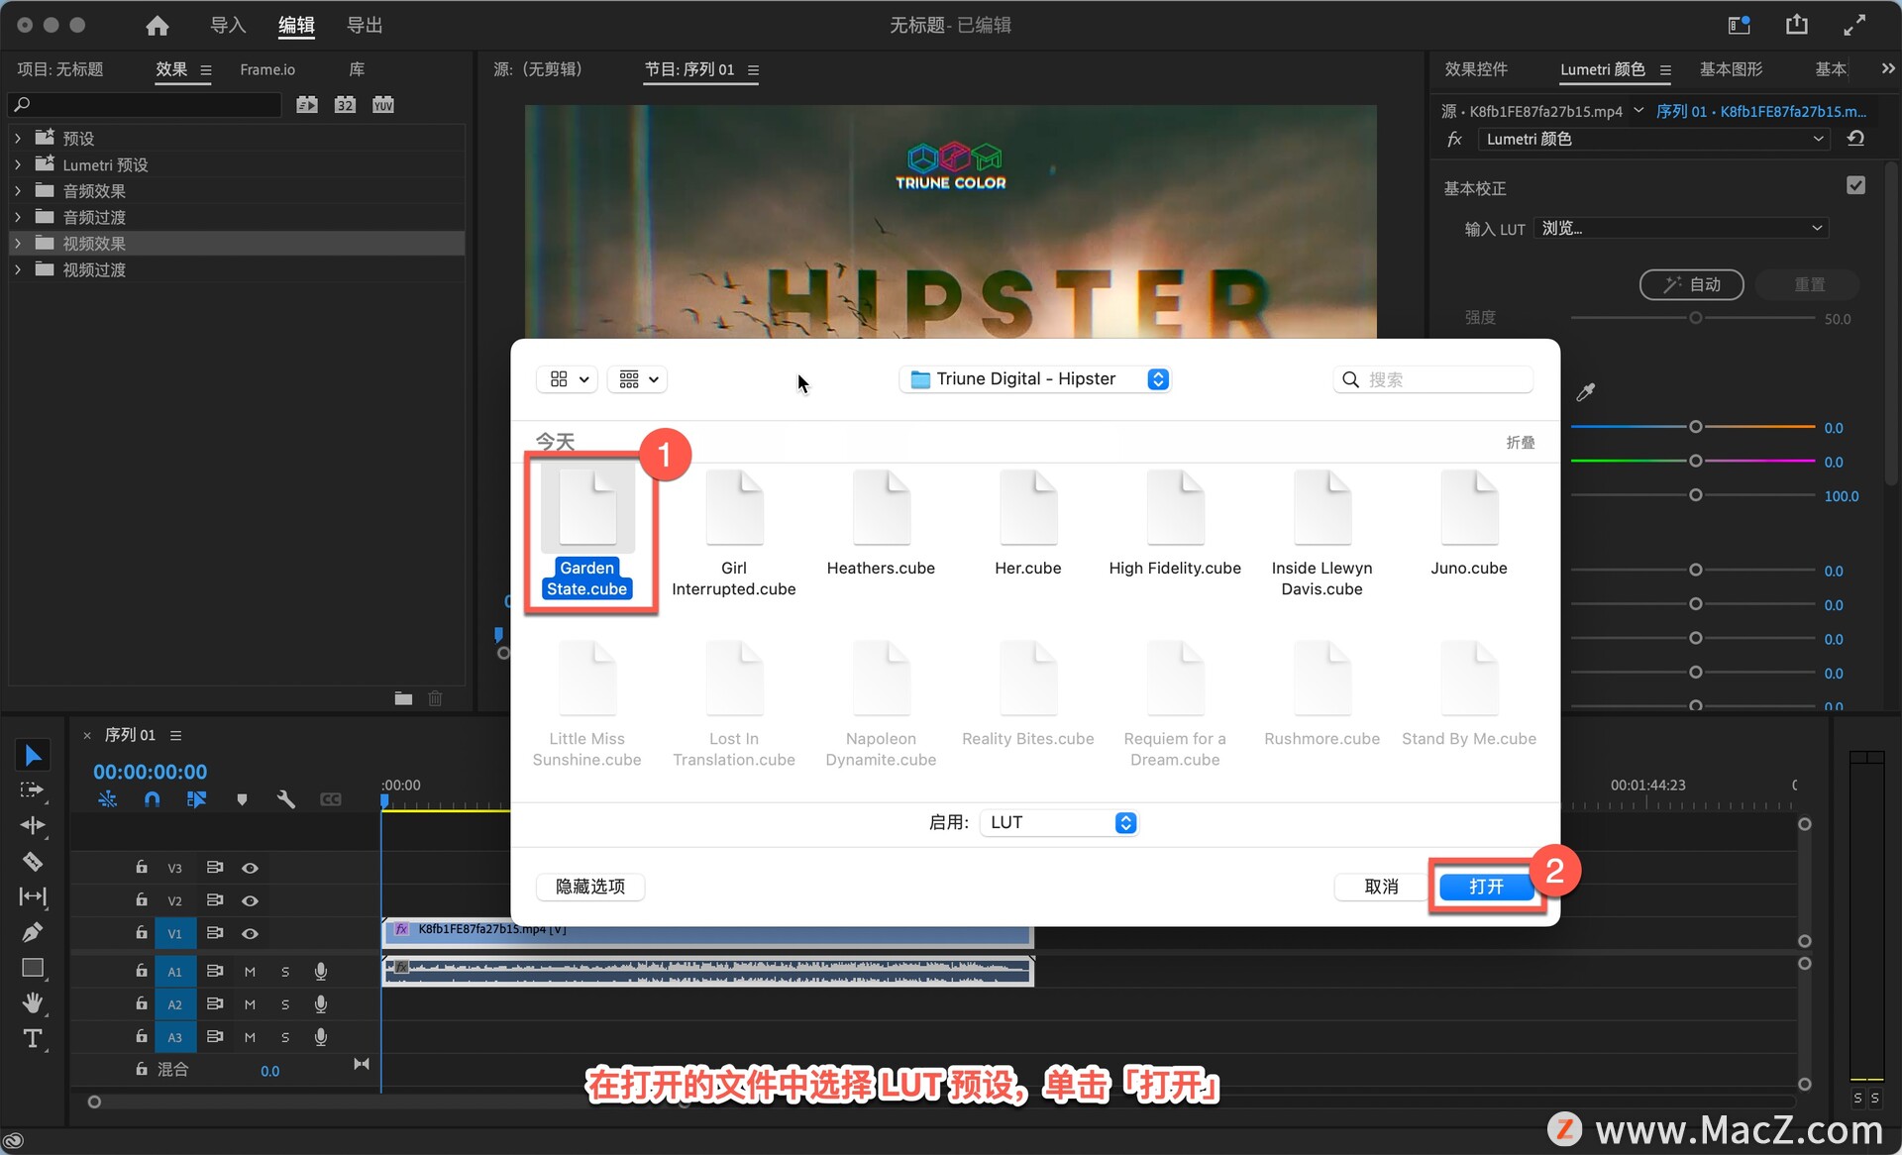This screenshot has height=1155, width=1902.
Task: Select the Type tool
Action: pos(33,1038)
